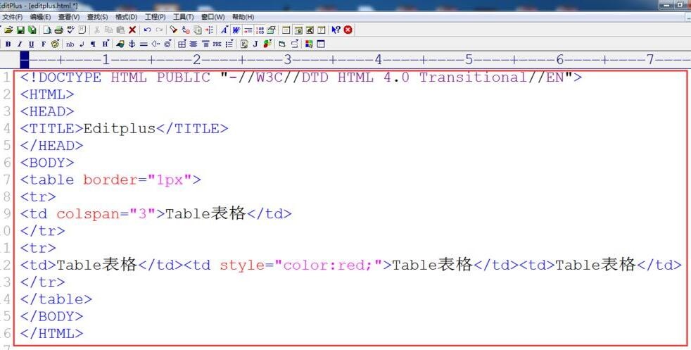
Task: Click the Help arrow question mark icon
Action: [x=336, y=30]
